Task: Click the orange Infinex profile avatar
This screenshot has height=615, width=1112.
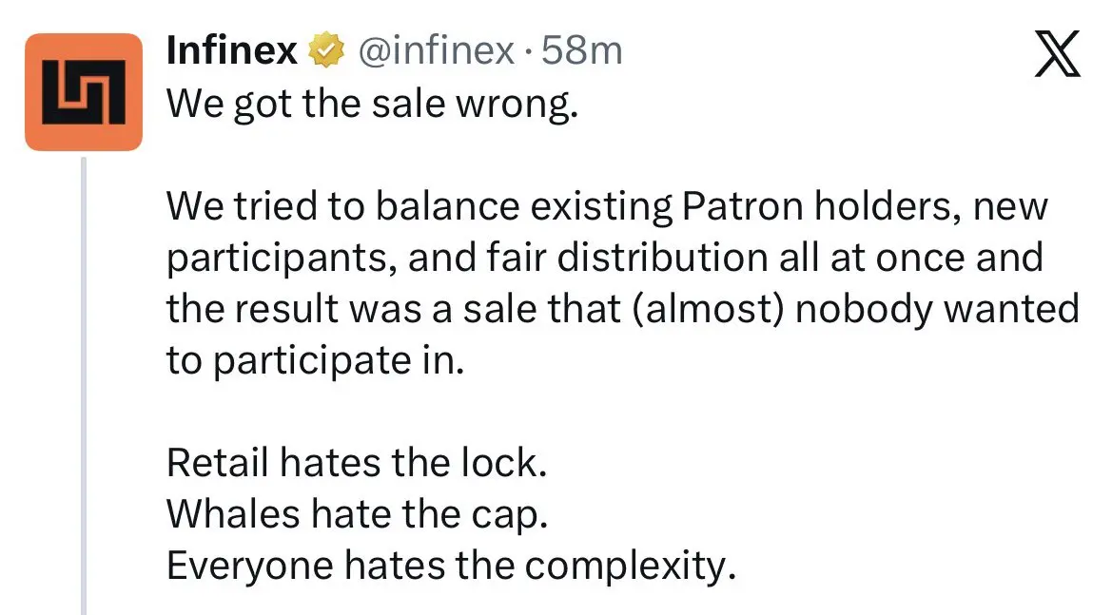Action: pos(83,92)
